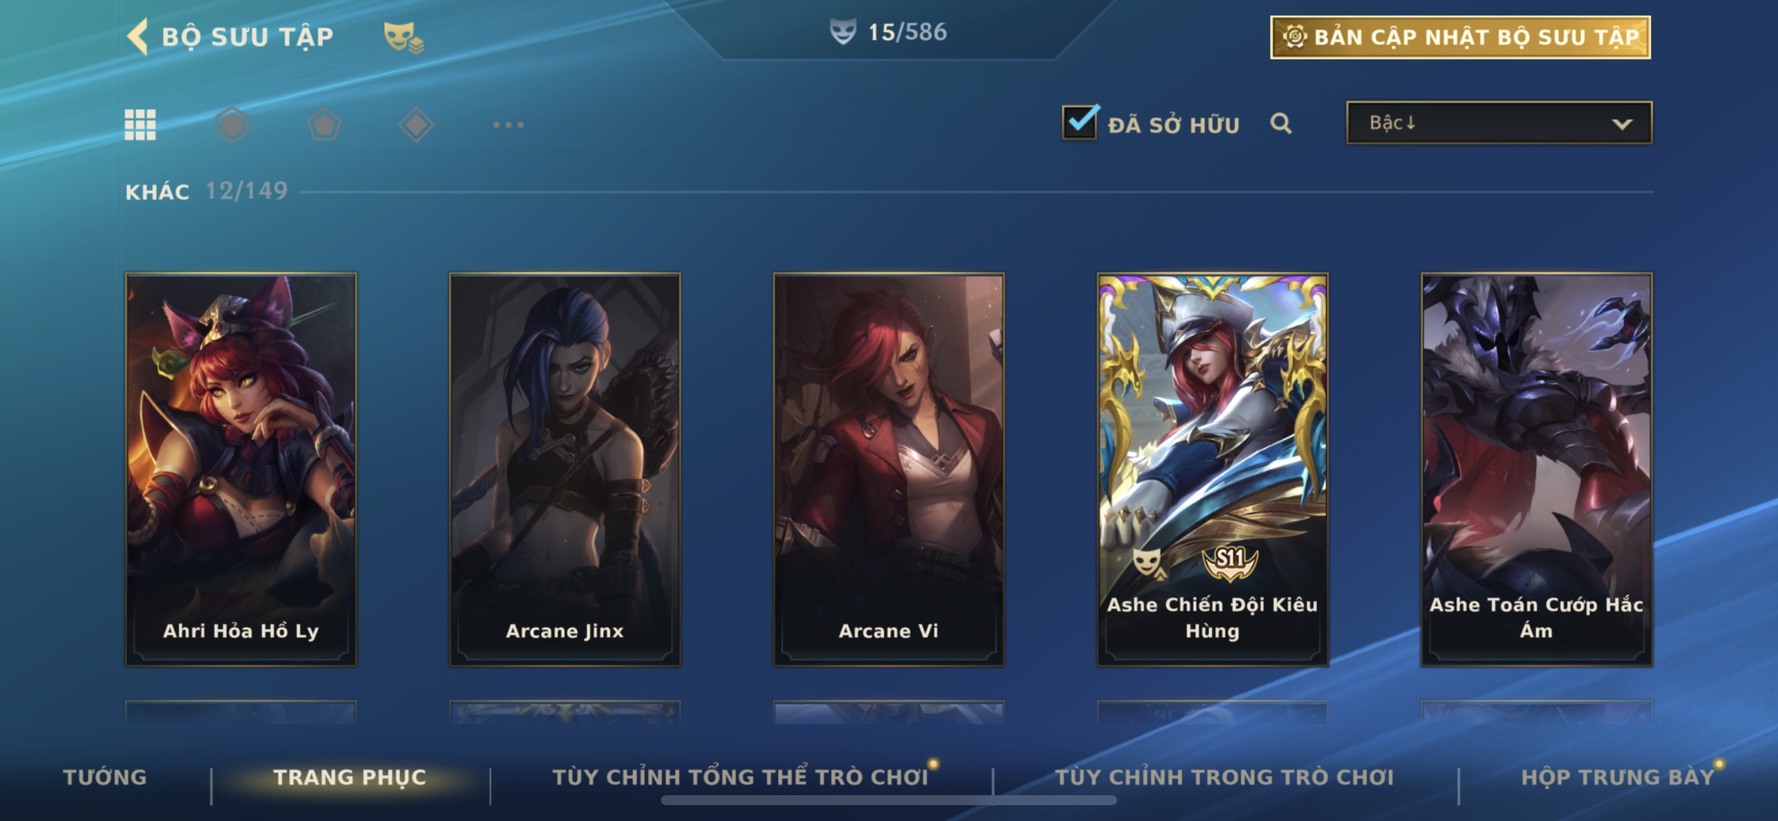
Task: Open the Tùy Chỉnh Trong Trò Chơi tab
Action: (1224, 777)
